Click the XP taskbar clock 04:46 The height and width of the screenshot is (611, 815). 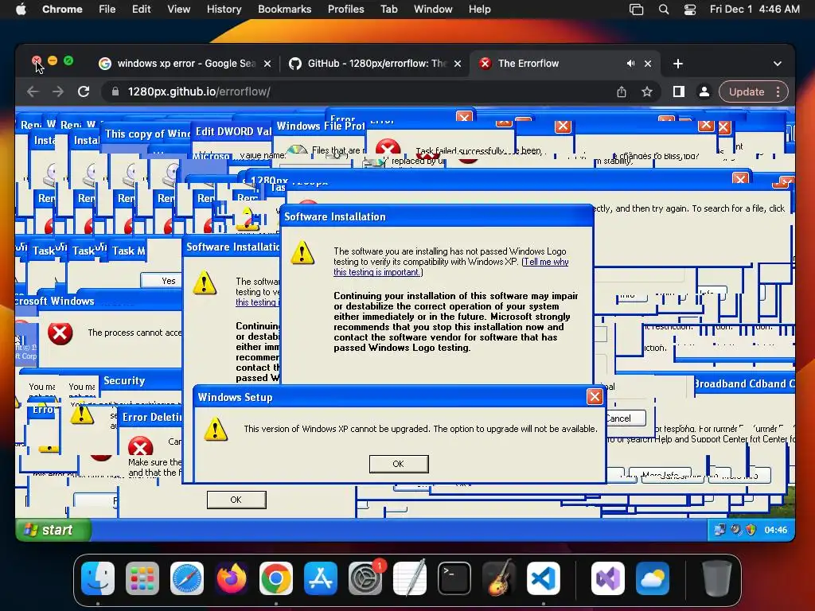point(775,530)
